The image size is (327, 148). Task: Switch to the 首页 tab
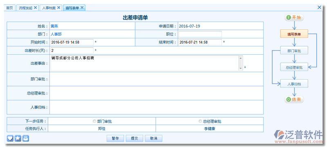[9, 8]
